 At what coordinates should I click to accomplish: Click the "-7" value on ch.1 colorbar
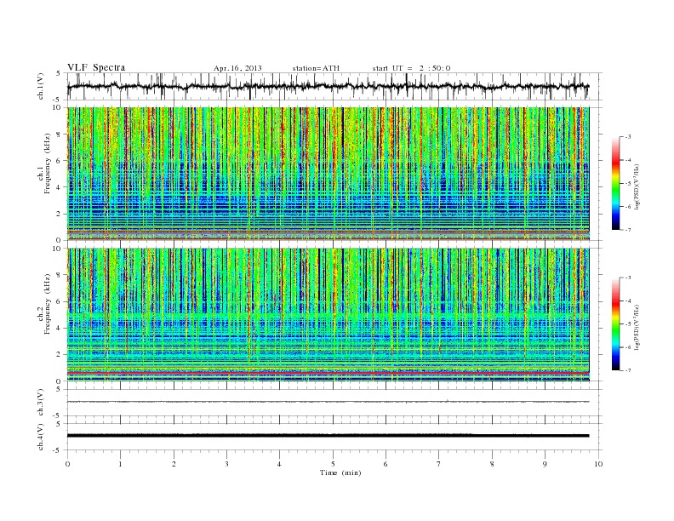[x=627, y=230]
